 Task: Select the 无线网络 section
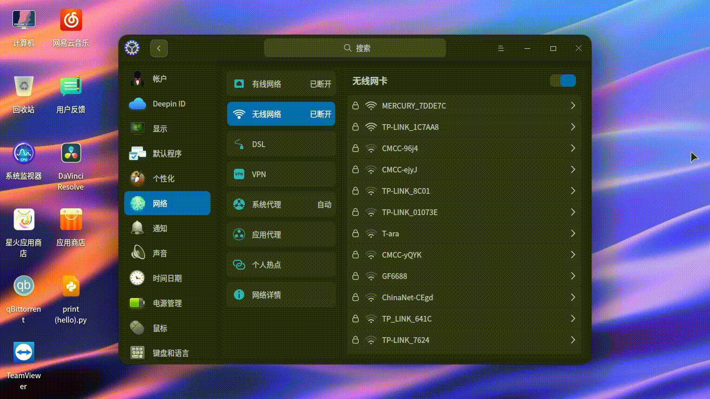[x=281, y=114]
